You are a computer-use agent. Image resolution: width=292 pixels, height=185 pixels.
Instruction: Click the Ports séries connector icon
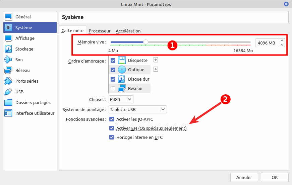(x=8, y=81)
